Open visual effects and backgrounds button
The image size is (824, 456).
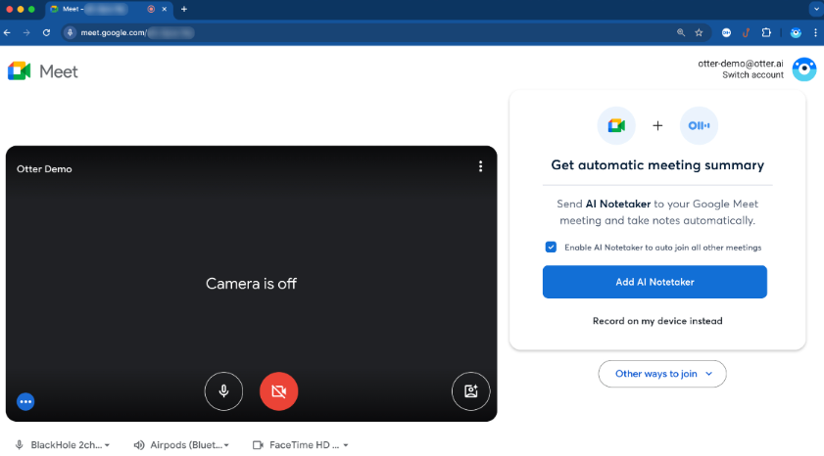pyautogui.click(x=470, y=391)
